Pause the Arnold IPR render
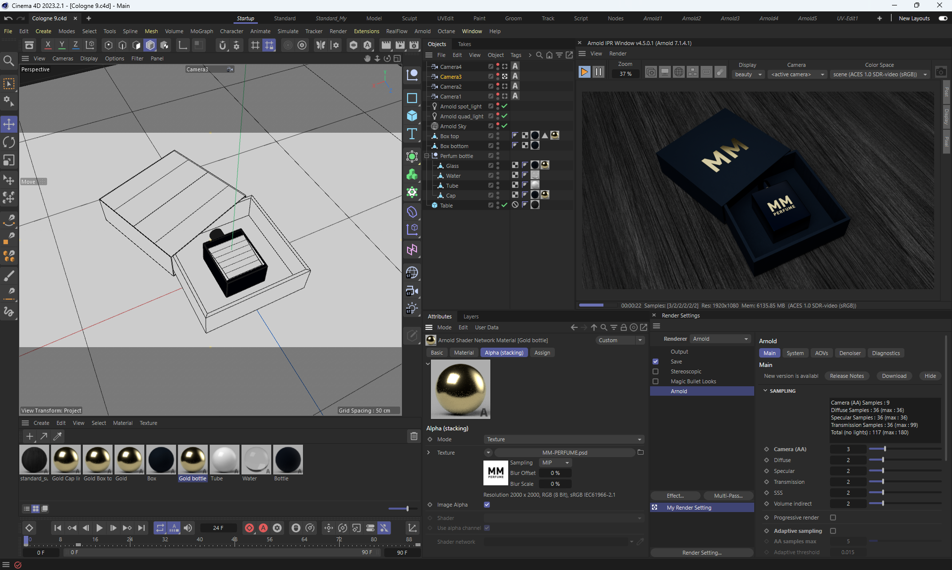Viewport: 952px width, 570px height. pos(598,72)
